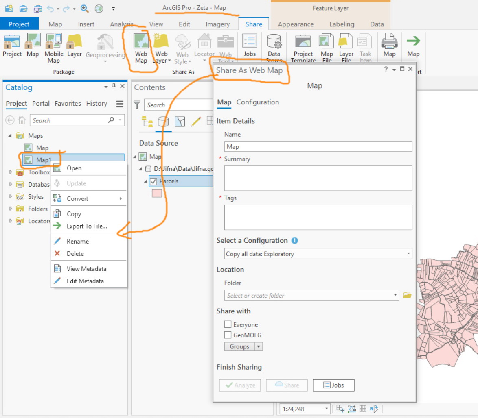This screenshot has width=478, height=418.
Task: Click the Jobs button in Finish Sharing
Action: tap(333, 385)
